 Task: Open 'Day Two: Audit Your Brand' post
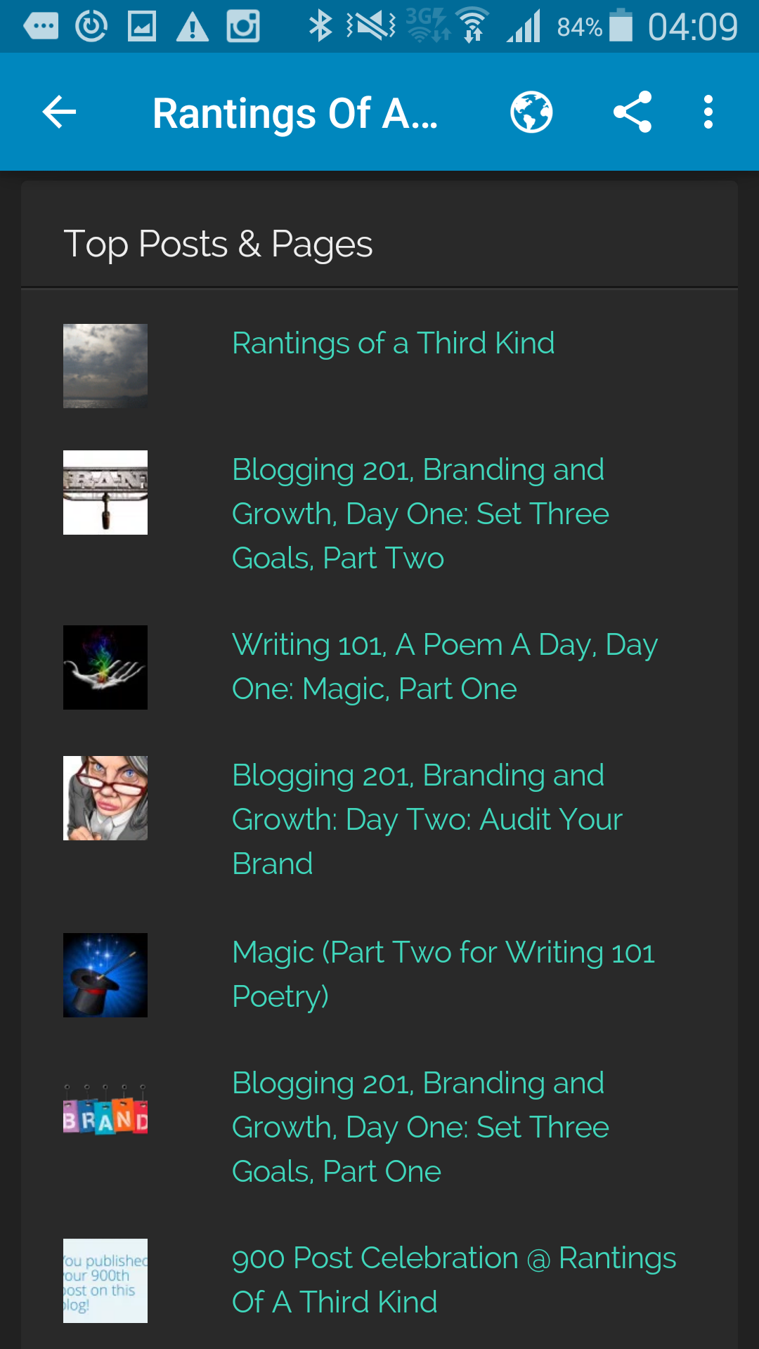click(x=427, y=819)
